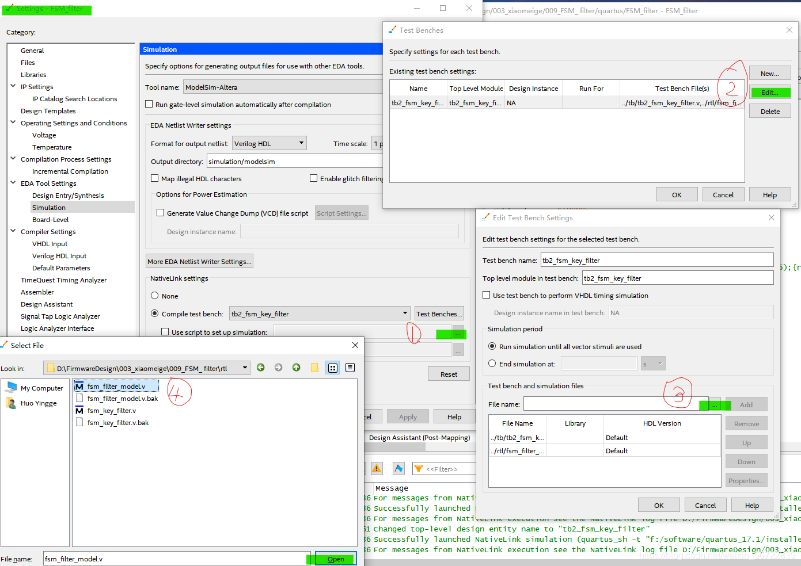The height and width of the screenshot is (566, 801).
Task: Close the Select File dialog
Action: click(355, 346)
